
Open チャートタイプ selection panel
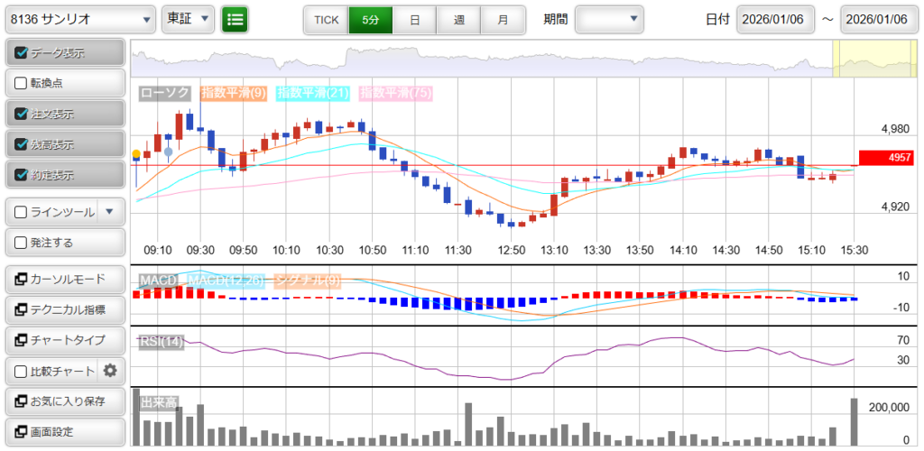pos(63,340)
